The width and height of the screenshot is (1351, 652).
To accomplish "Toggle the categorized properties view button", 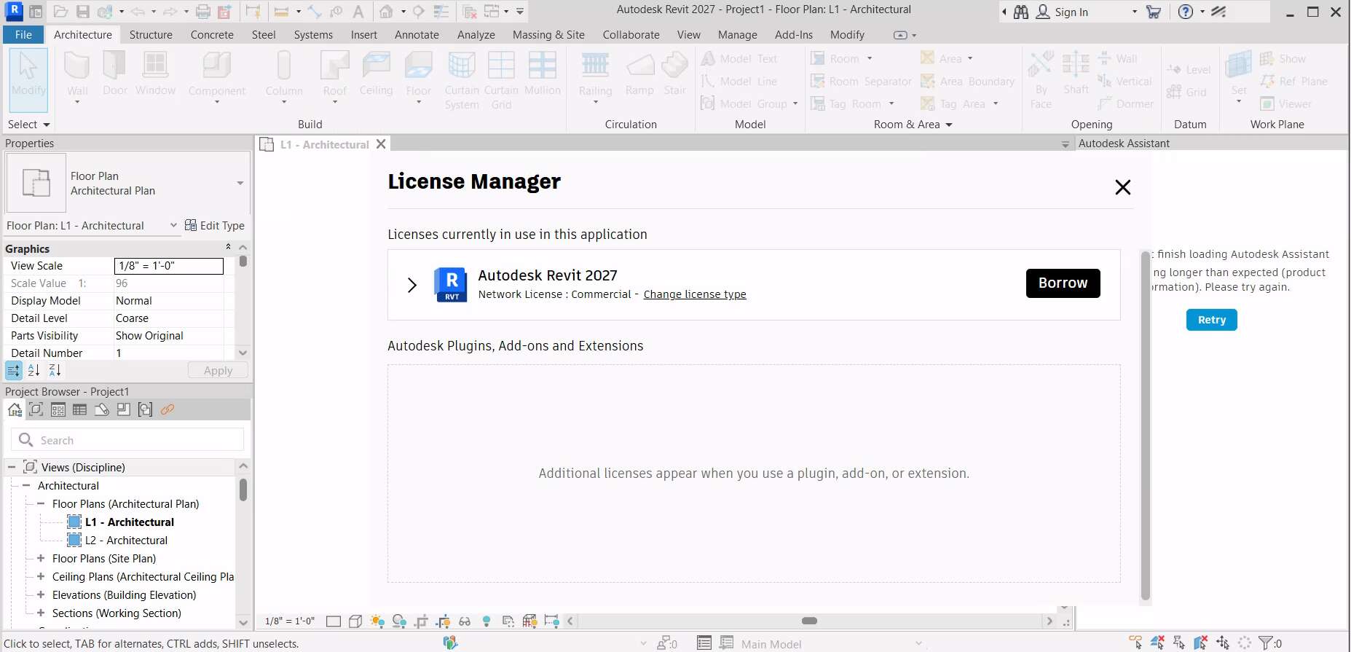I will point(14,370).
